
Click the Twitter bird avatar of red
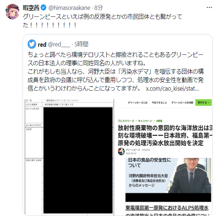[32, 44]
